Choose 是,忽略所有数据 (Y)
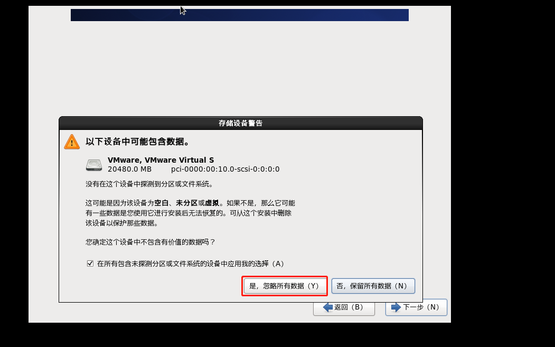 [x=285, y=286]
